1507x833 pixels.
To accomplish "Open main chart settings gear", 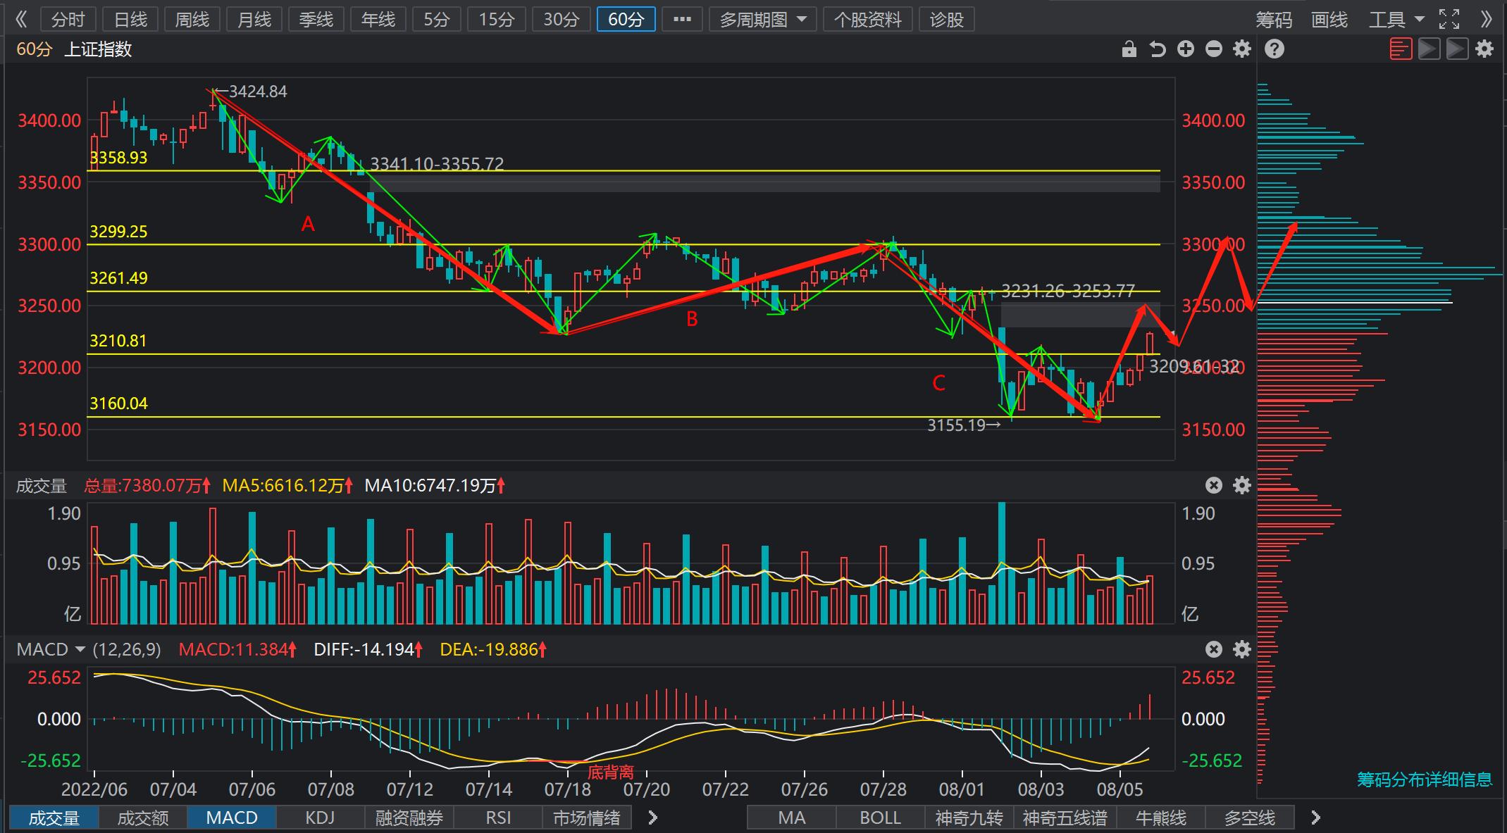I will click(x=1242, y=49).
